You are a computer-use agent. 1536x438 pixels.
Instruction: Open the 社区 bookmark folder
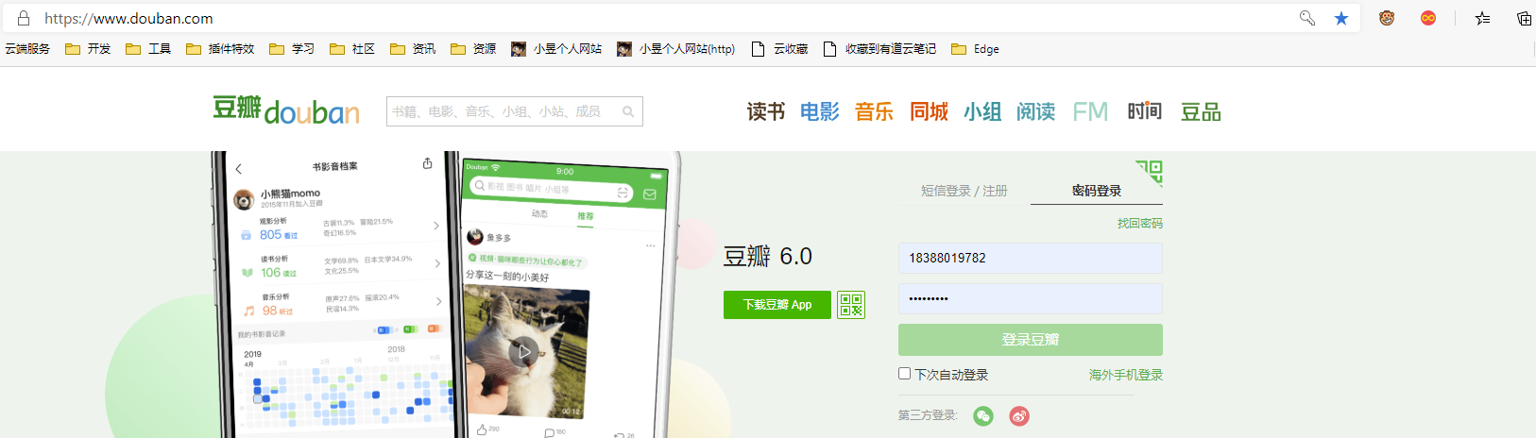pyautogui.click(x=352, y=49)
